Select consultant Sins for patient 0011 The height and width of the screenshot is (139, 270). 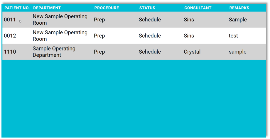(x=189, y=20)
